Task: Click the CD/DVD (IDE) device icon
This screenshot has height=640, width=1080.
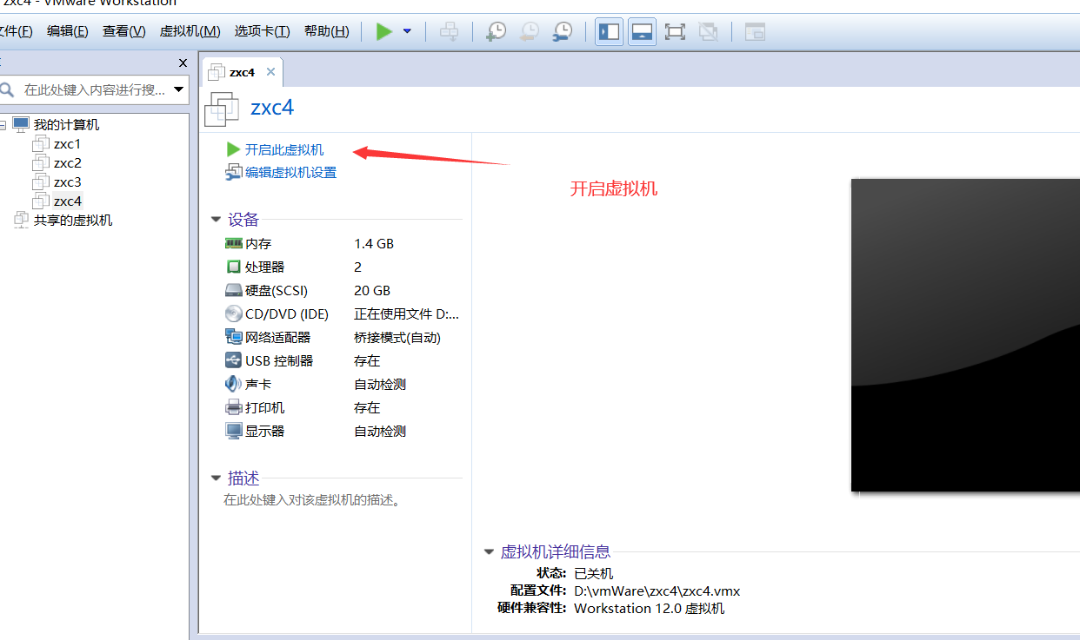Action: pos(233,314)
